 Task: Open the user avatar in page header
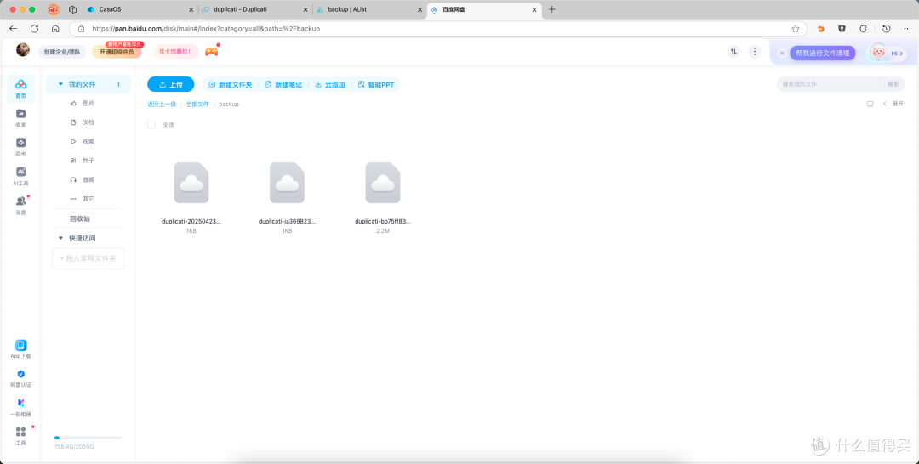point(23,50)
